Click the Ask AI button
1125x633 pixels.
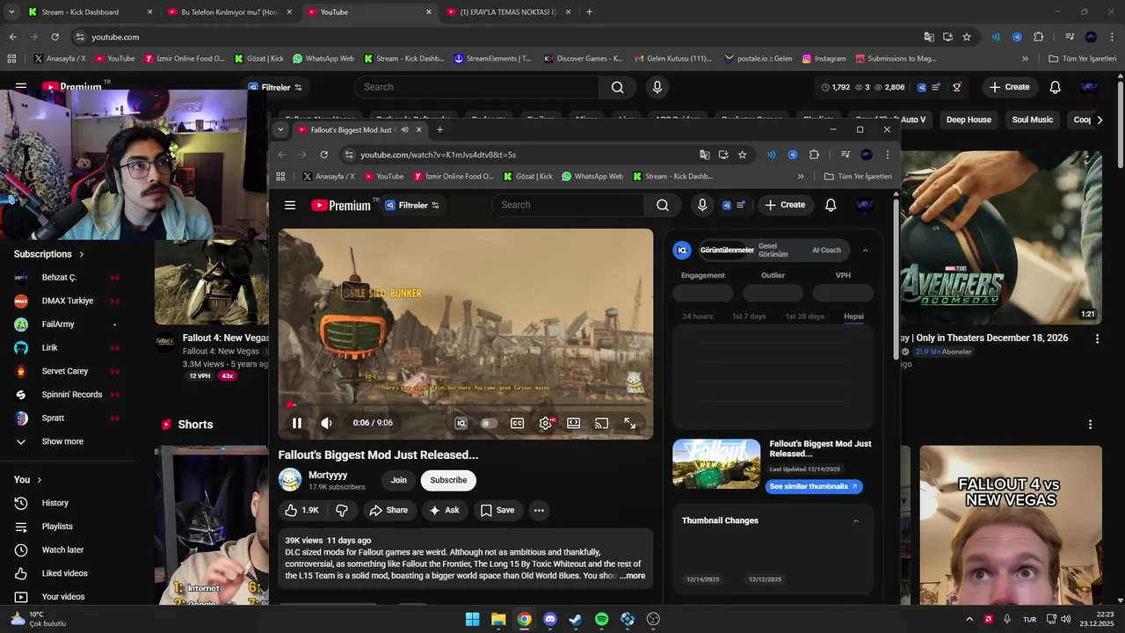[444, 510]
